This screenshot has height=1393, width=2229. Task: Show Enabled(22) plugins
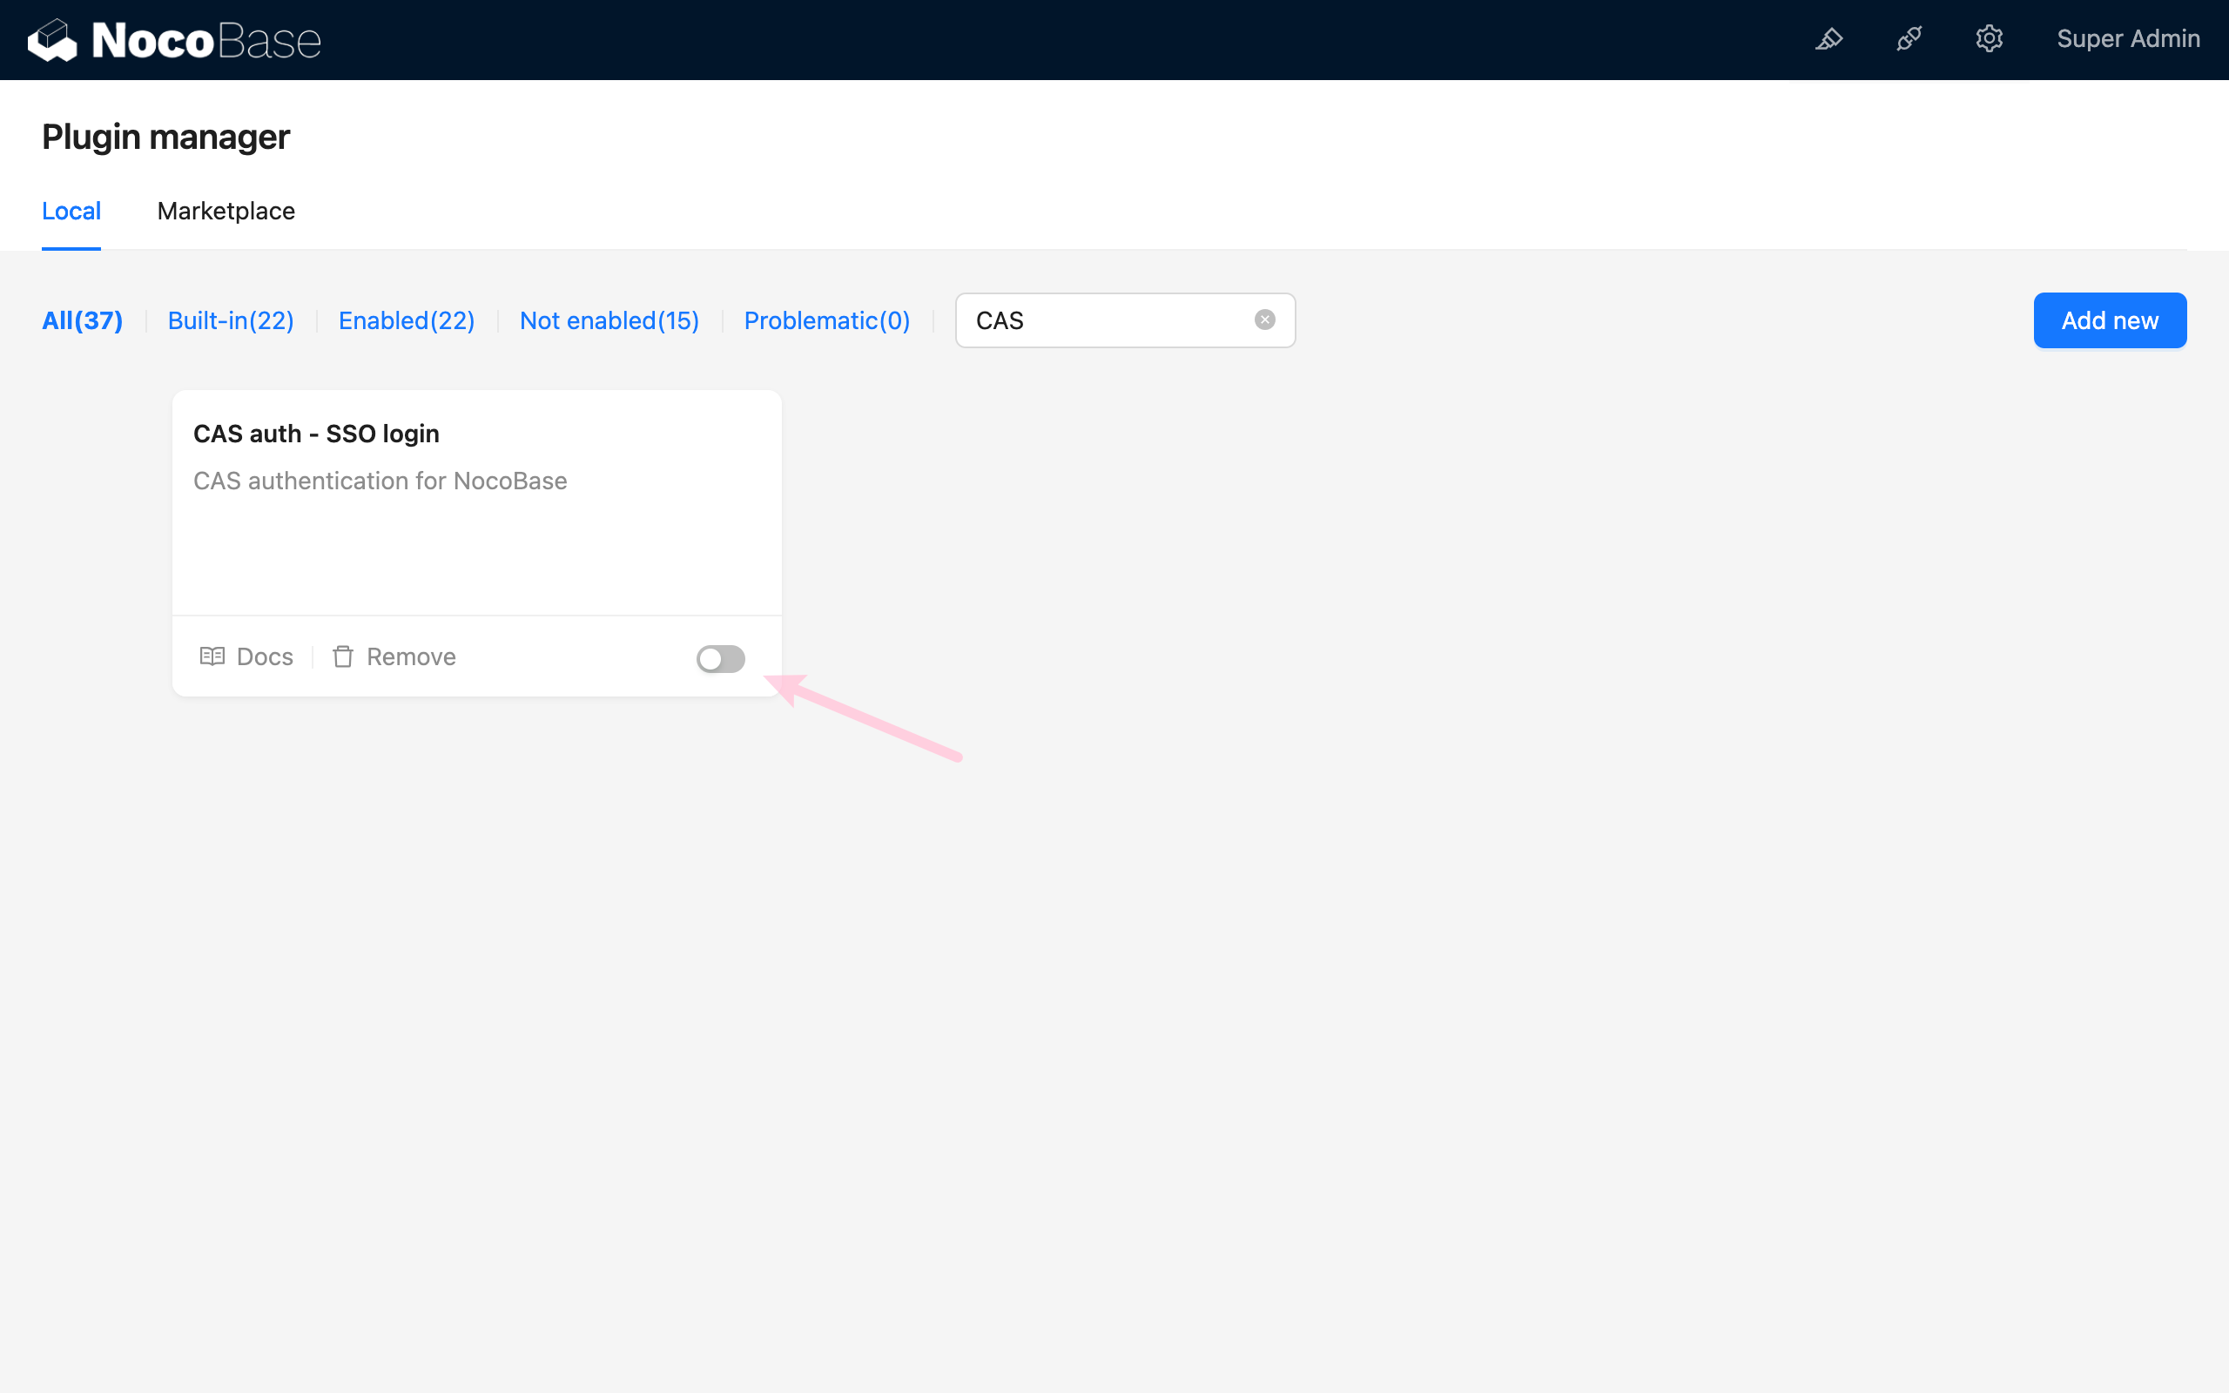(x=407, y=320)
